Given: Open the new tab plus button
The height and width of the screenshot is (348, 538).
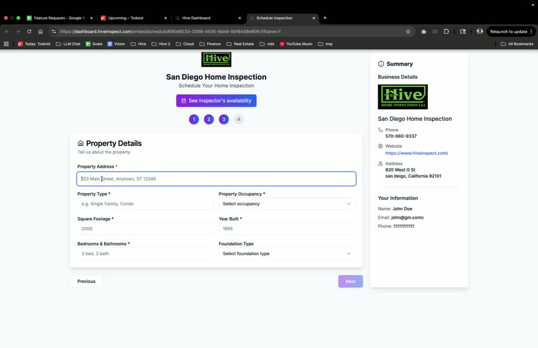Looking at the screenshot, I should pyautogui.click(x=325, y=18).
